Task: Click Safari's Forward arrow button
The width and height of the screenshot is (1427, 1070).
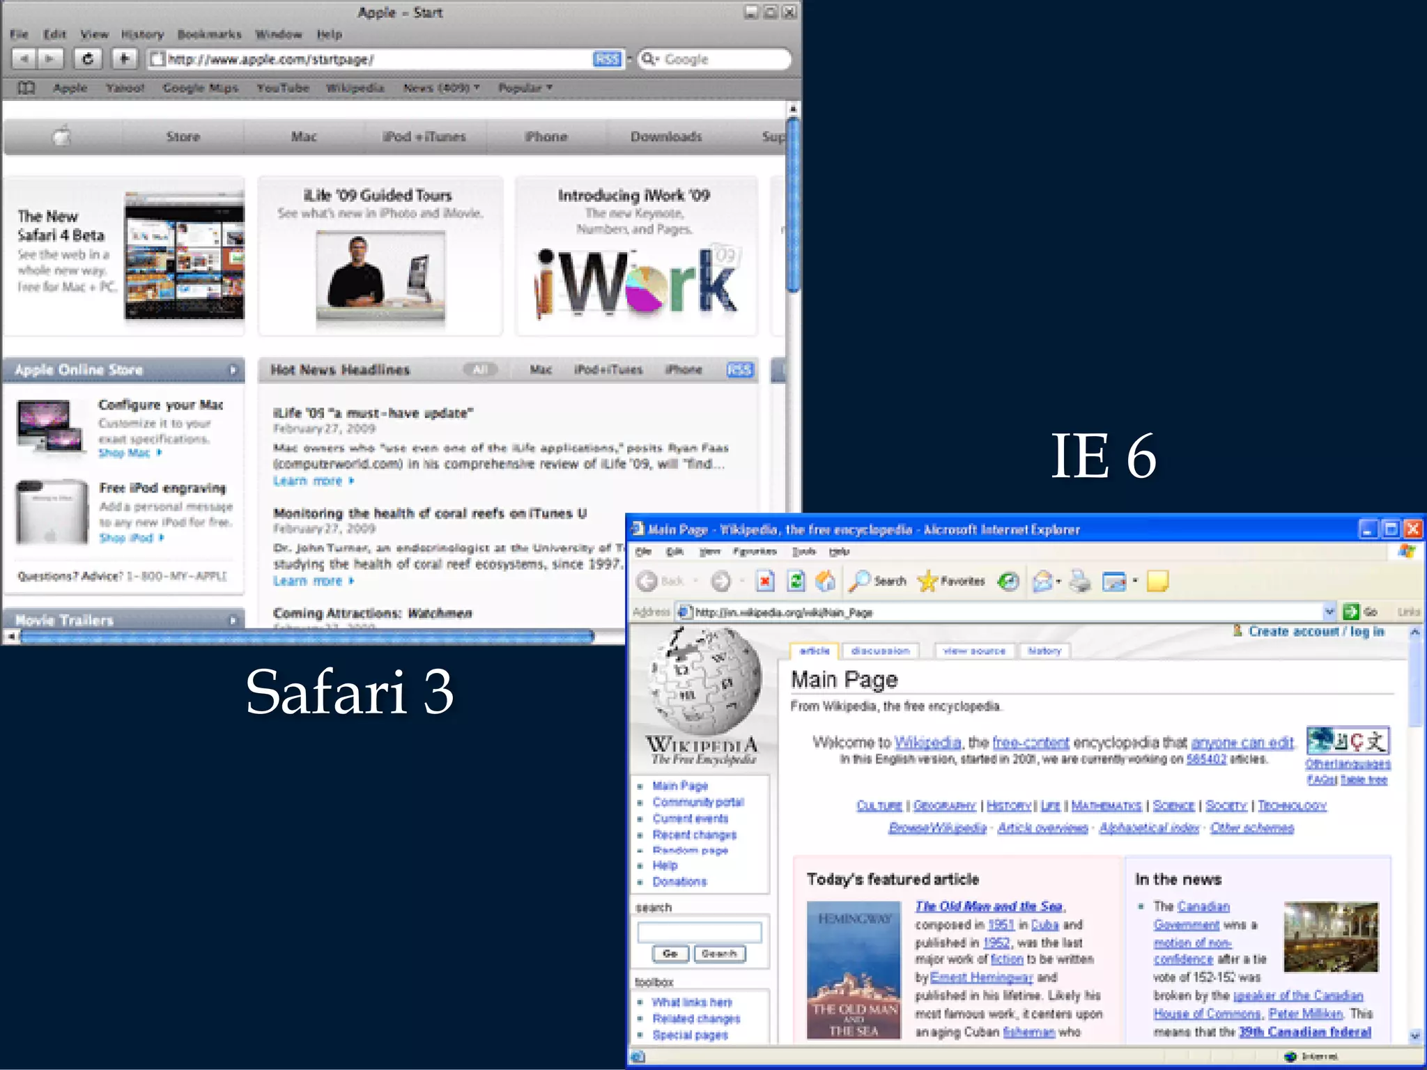Action: 50,59
